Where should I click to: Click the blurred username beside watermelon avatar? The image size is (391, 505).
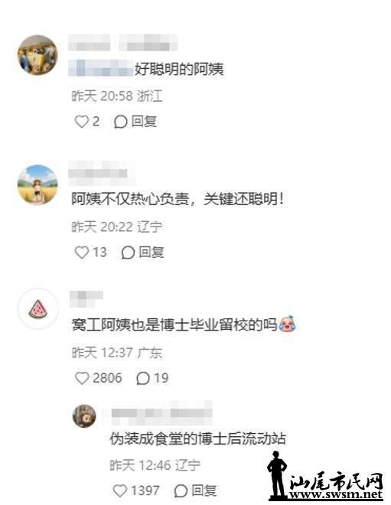[x=86, y=298]
